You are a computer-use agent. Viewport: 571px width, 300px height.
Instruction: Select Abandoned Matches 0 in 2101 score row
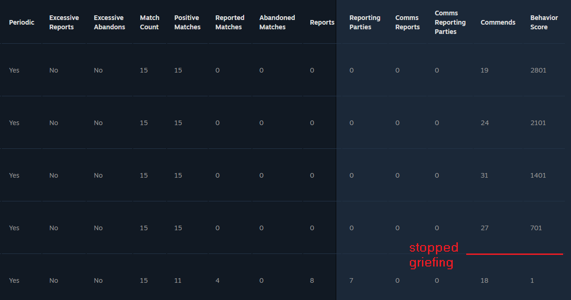(262, 123)
